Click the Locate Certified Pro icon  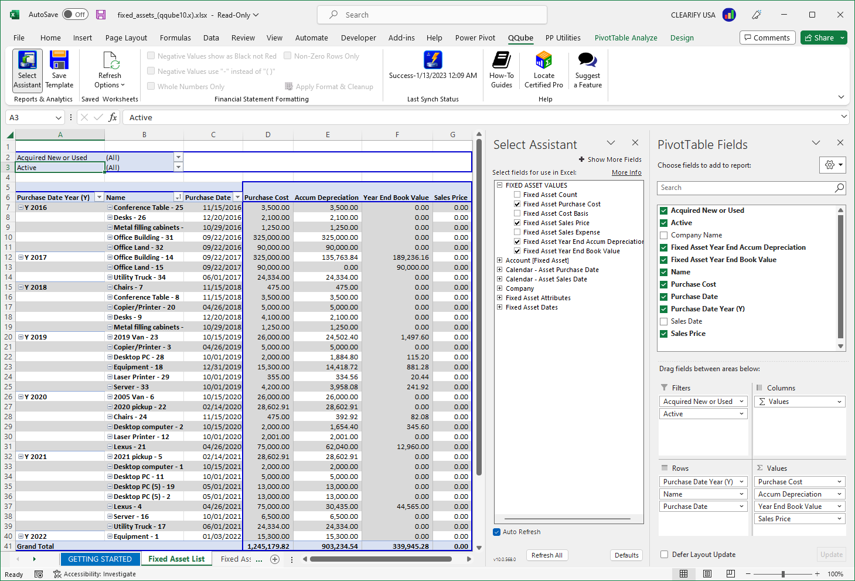pos(543,69)
